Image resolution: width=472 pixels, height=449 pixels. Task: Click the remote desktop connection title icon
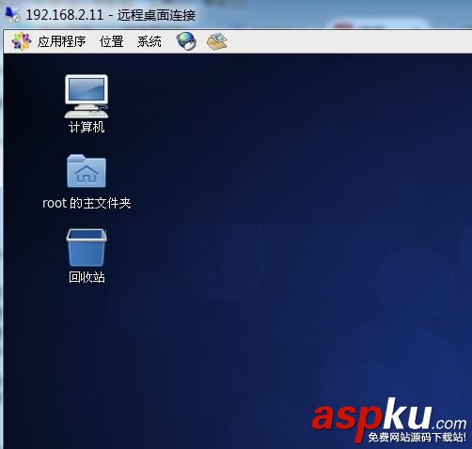[13, 14]
